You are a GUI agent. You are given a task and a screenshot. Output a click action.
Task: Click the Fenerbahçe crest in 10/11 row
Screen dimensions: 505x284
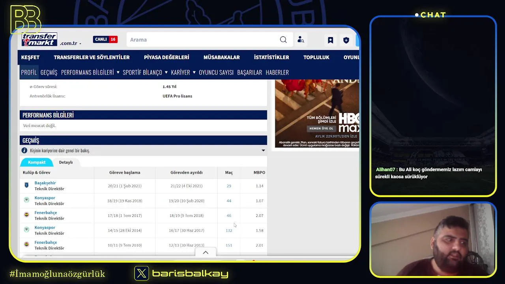pos(26,245)
